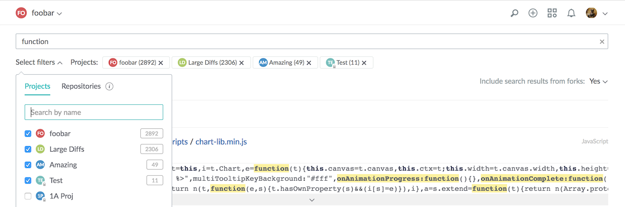This screenshot has width=625, height=207.
Task: Click the plus create-new icon
Action: tap(533, 13)
